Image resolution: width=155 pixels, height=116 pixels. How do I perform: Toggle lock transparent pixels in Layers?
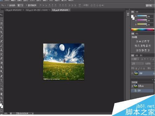[x=136, y=68]
